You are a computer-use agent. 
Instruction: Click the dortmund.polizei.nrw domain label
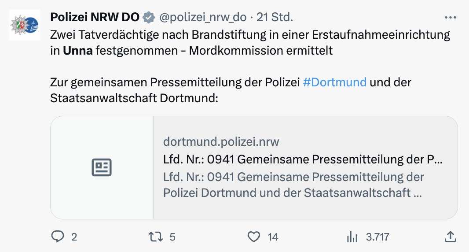(x=221, y=142)
